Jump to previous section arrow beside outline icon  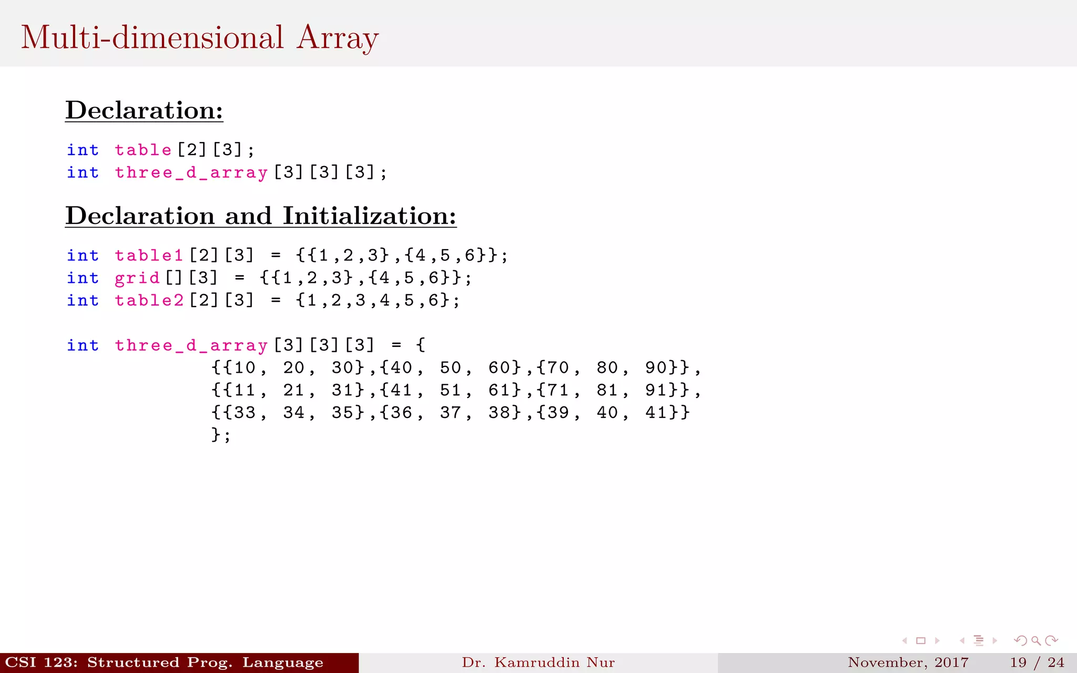(962, 640)
